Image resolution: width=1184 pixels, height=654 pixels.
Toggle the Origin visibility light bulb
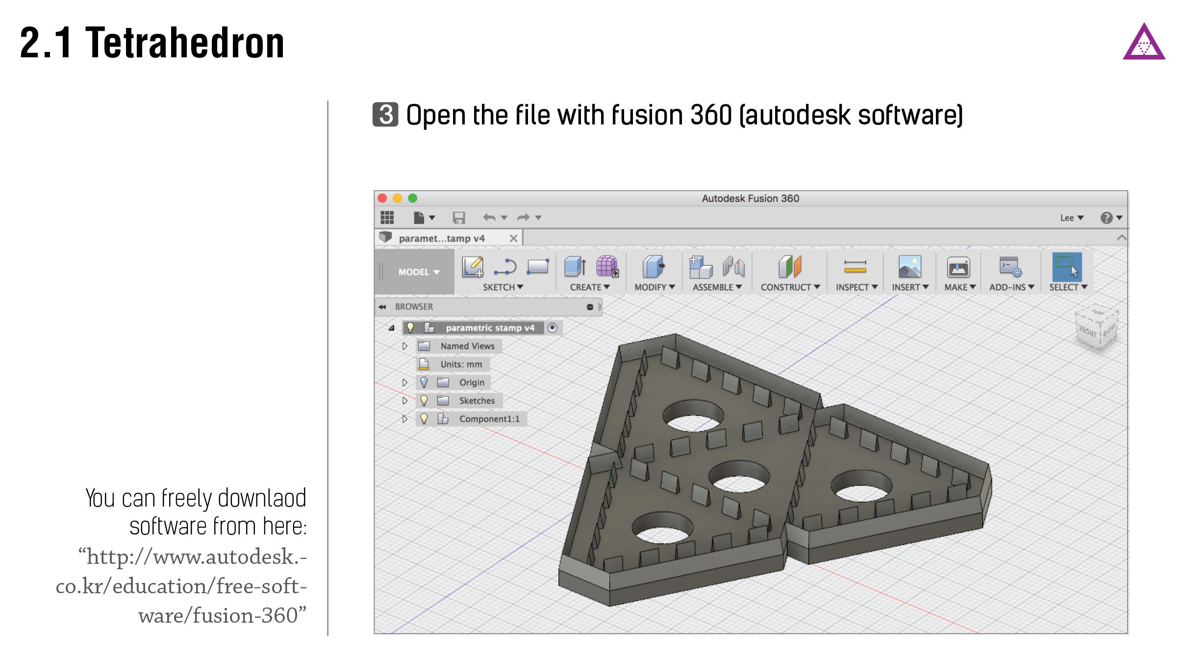pyautogui.click(x=424, y=382)
